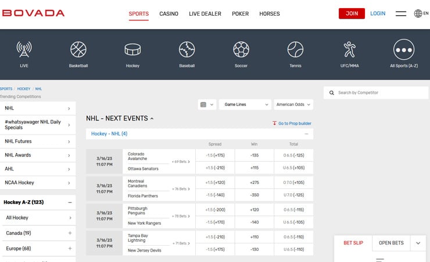Select U 6.5 (+105) Ottawa total

click(293, 168)
